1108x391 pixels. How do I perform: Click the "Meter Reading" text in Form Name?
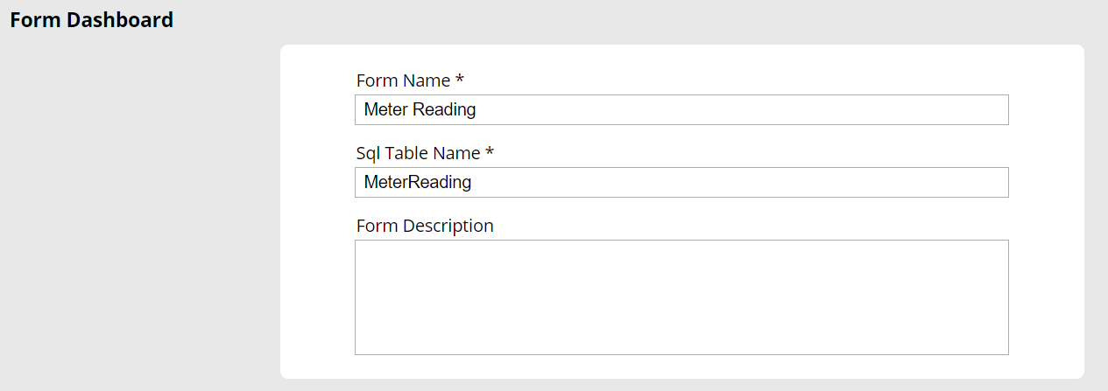(420, 110)
